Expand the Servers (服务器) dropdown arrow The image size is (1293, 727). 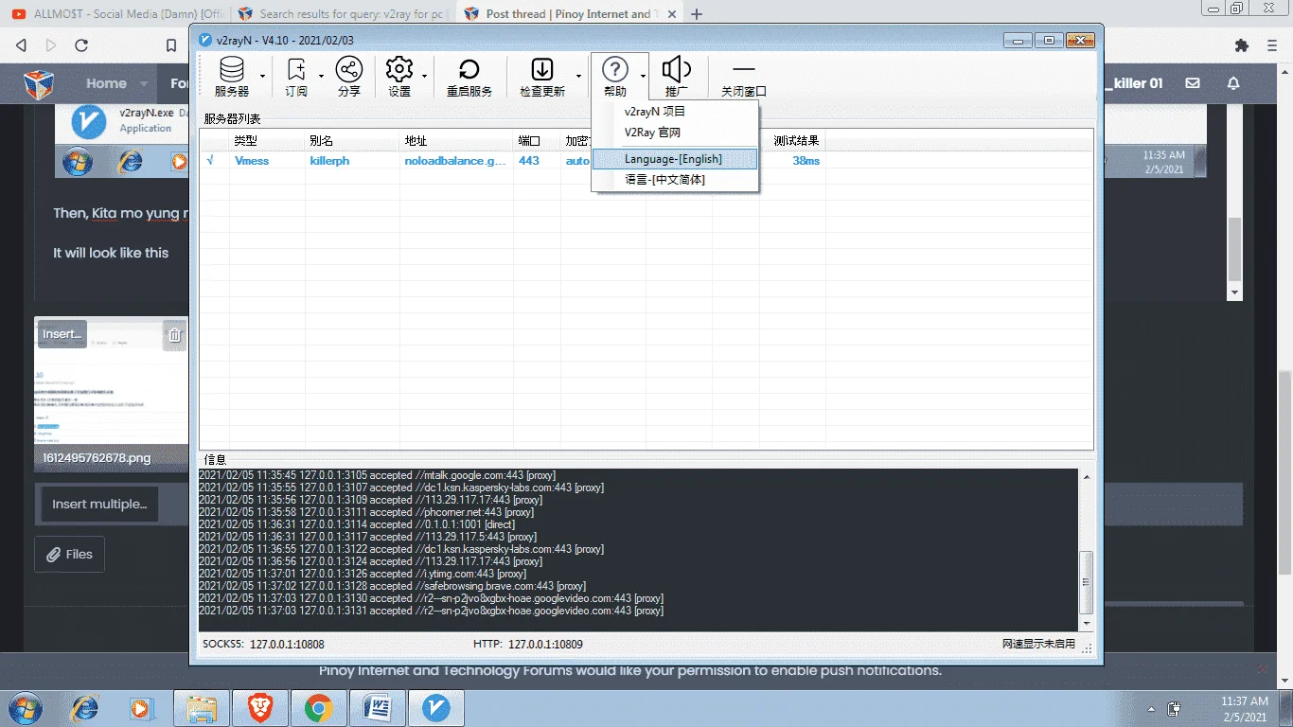click(x=263, y=76)
